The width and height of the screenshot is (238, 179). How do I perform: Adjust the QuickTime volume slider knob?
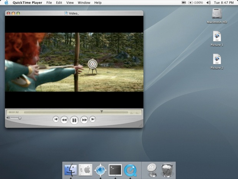click(x=20, y=118)
